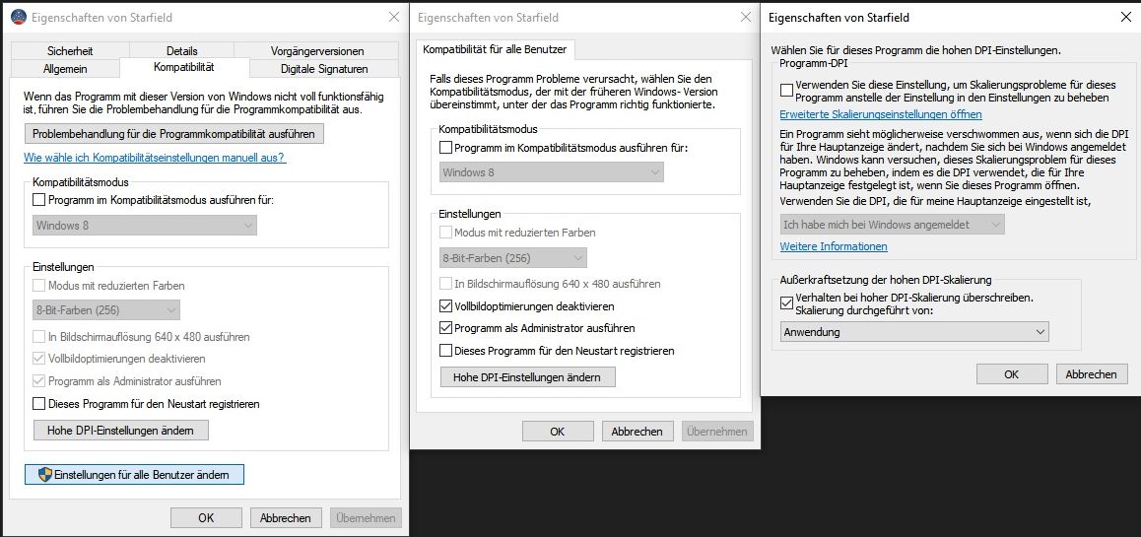Select the Kompatibilität tab
Viewport: 1141px width, 537px height.
pos(184,67)
